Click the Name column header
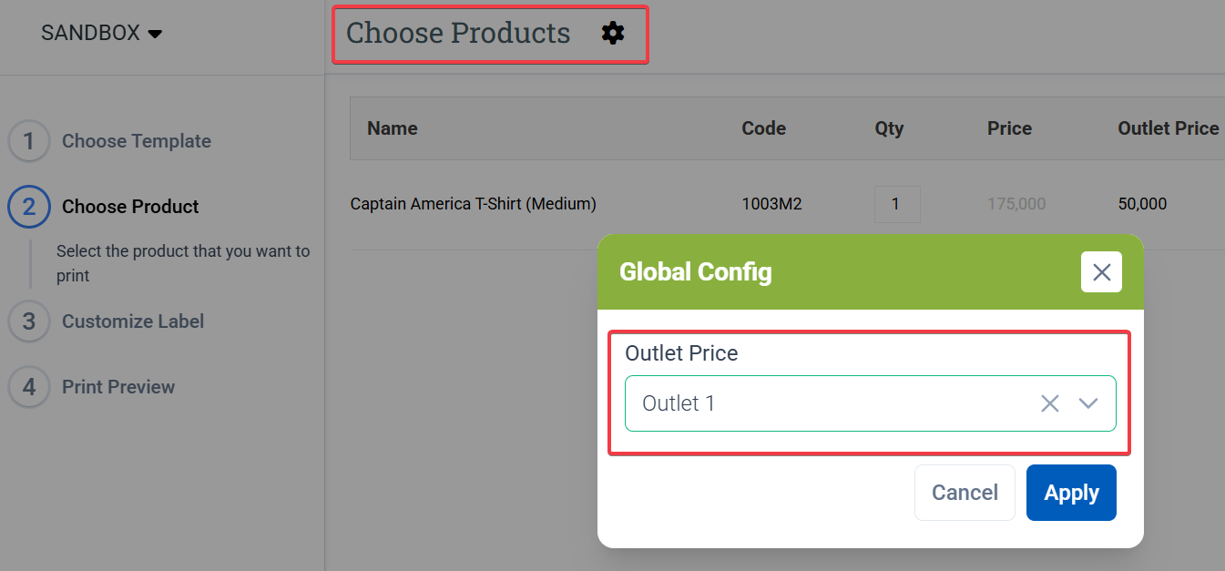The image size is (1225, 571). click(x=393, y=128)
